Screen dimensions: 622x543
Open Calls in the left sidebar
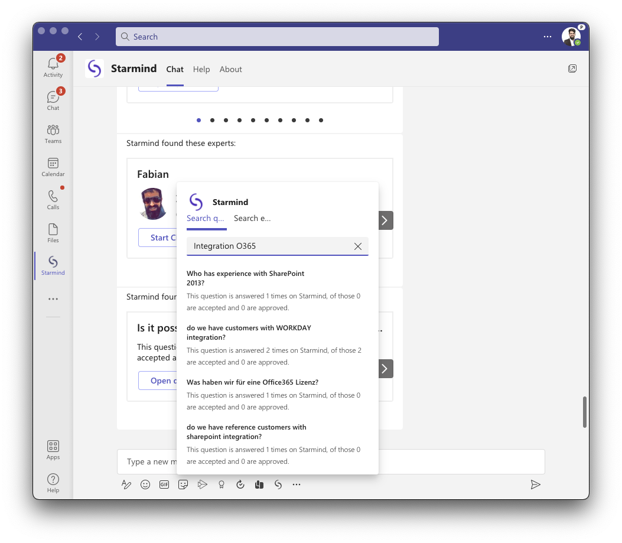pos(53,199)
